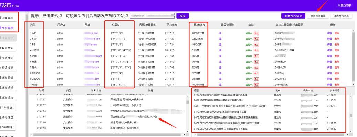Click the 保存 token button
Image resolution: width=357 pixels, height=137 pixels.
click(x=182, y=16)
